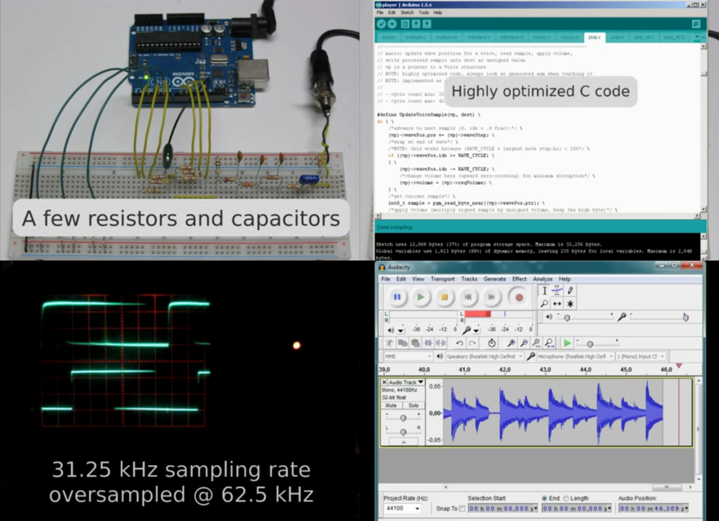Click the Undo arrow in Audacity toolbar
This screenshot has height=521, width=719.
(x=459, y=343)
